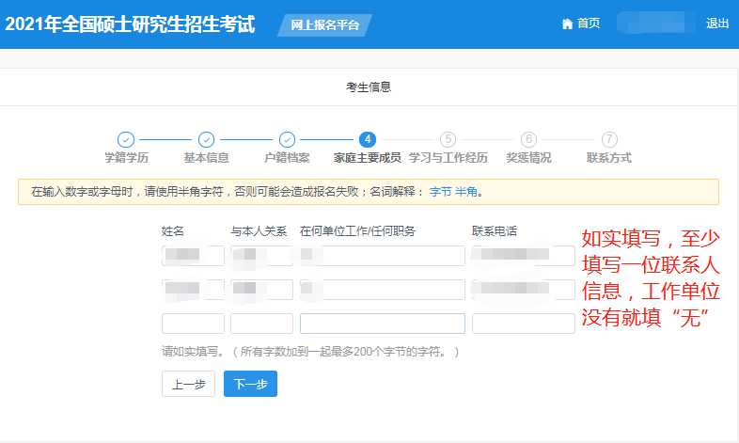
Task: Click step 5 circle for 学习与工作经历
Action: tap(448, 139)
